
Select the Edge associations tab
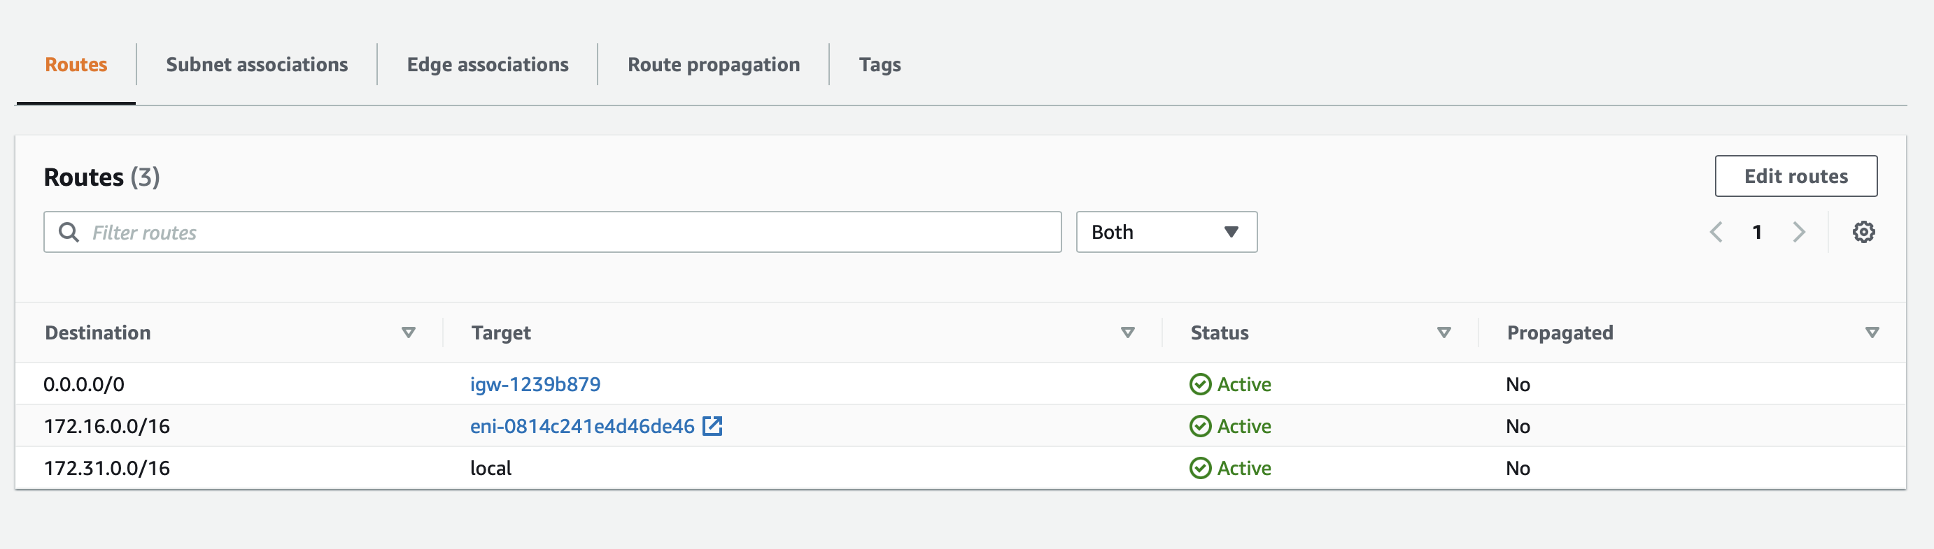pyautogui.click(x=487, y=65)
